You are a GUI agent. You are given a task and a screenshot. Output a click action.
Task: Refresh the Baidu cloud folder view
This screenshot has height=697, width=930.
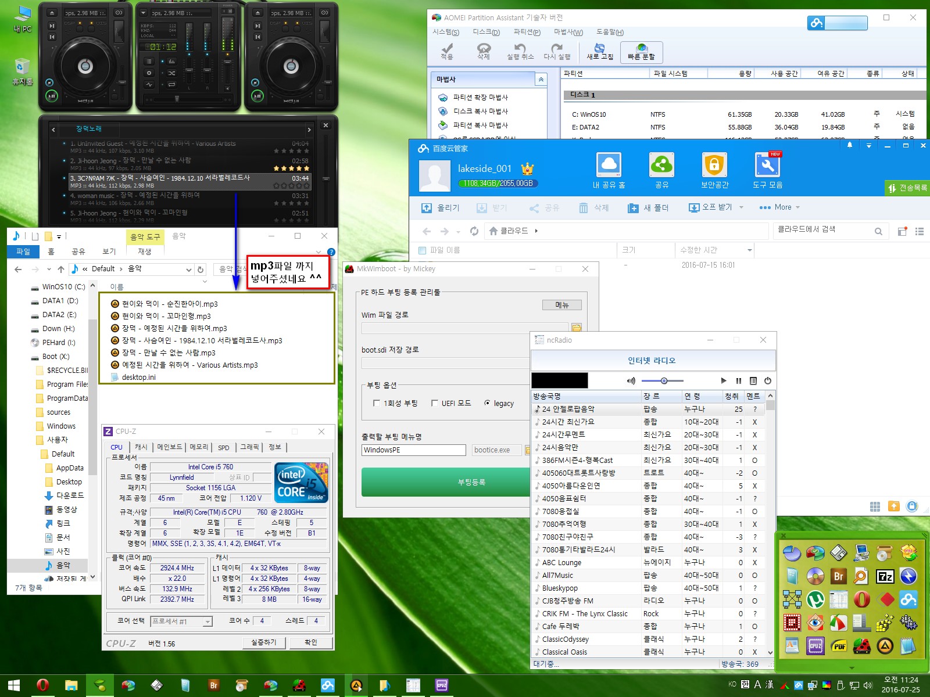(x=474, y=231)
